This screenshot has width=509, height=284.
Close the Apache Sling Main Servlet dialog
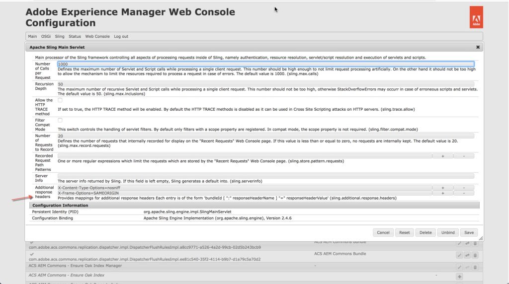coord(478,47)
